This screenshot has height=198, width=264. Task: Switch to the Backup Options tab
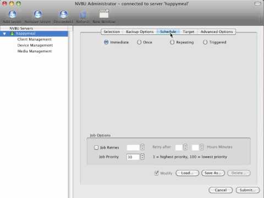click(140, 32)
